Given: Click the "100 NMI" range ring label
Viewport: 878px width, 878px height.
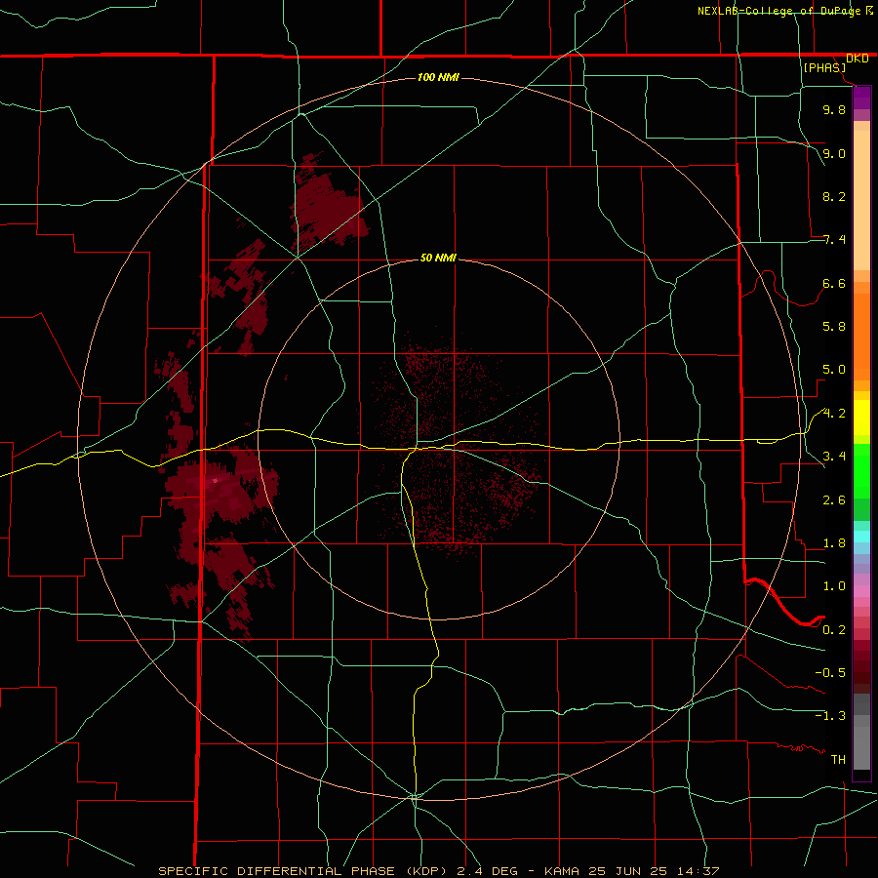Looking at the screenshot, I should [x=438, y=77].
